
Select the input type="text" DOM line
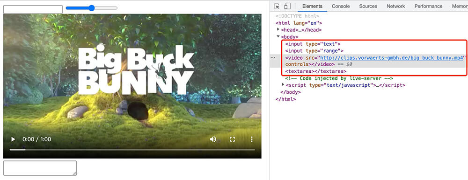[x=313, y=44]
